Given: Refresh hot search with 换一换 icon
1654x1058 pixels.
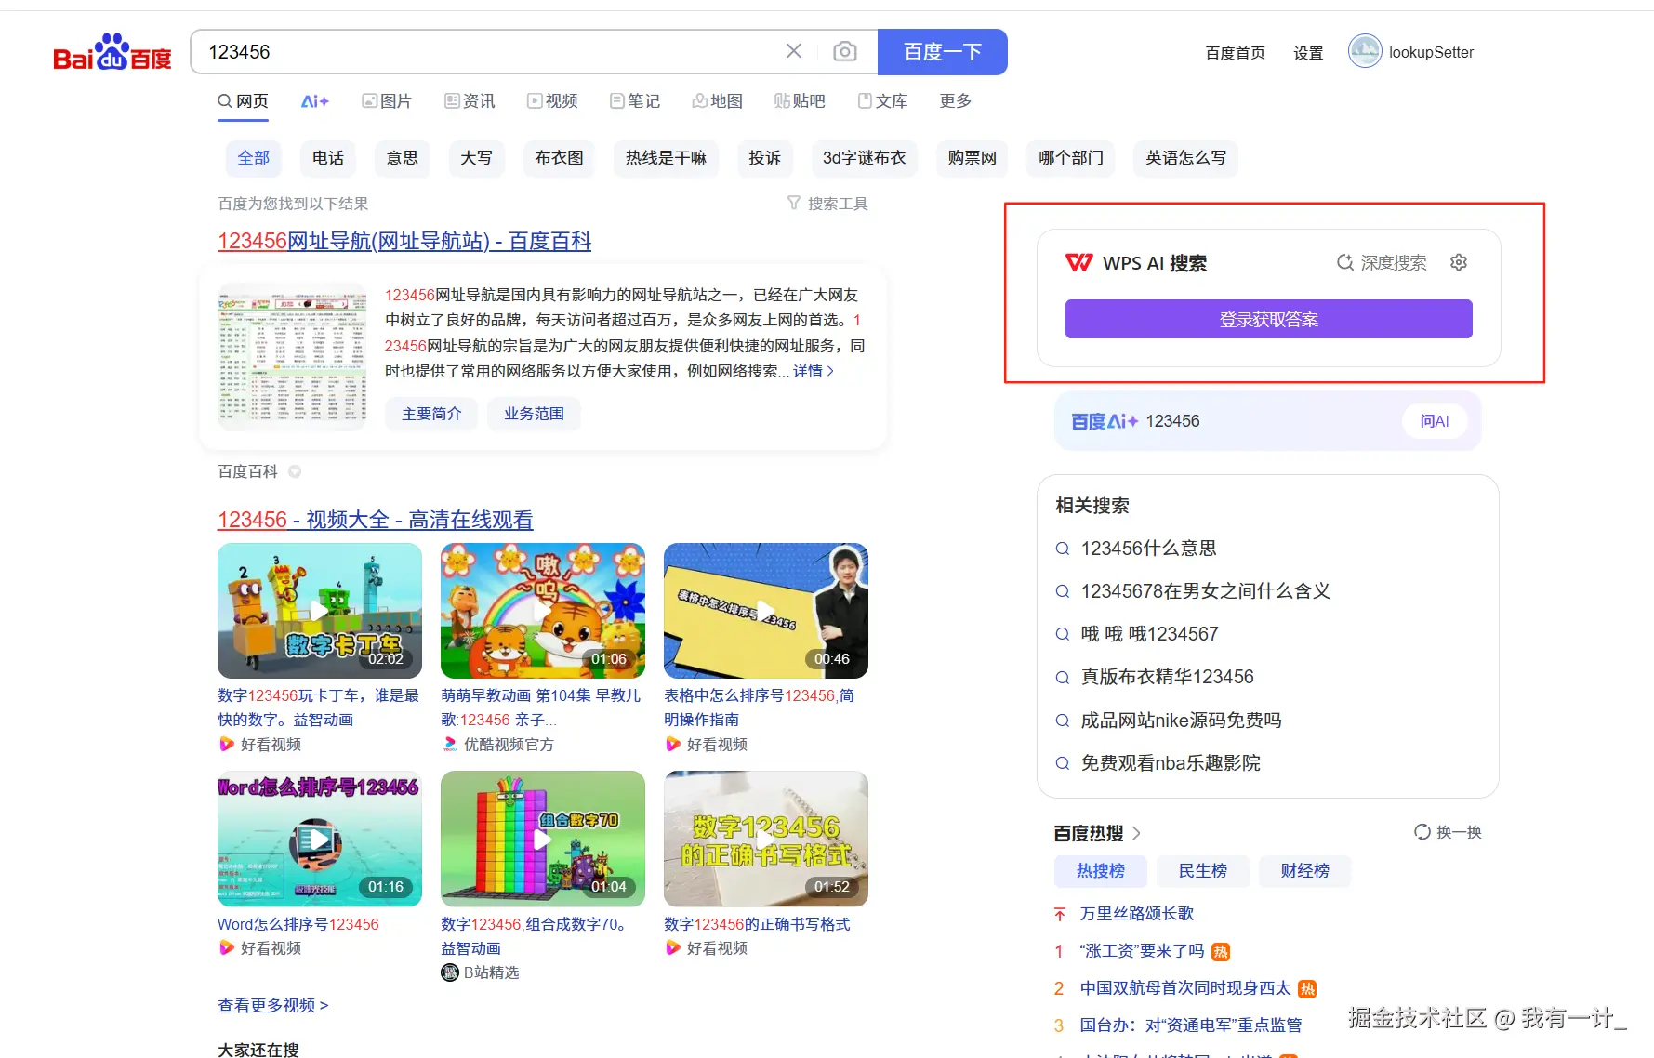Looking at the screenshot, I should point(1422,832).
